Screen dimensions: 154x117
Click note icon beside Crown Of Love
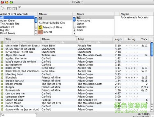[x=2, y=100]
